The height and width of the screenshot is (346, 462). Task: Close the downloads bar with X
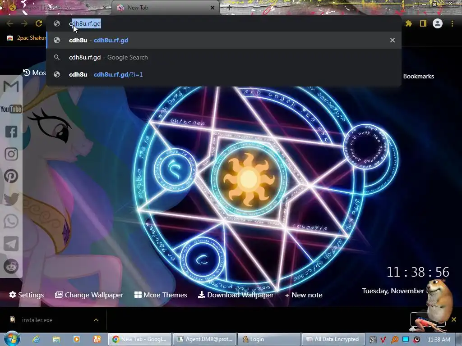tap(454, 319)
